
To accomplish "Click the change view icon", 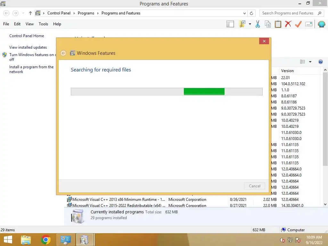I will tap(302, 62).
